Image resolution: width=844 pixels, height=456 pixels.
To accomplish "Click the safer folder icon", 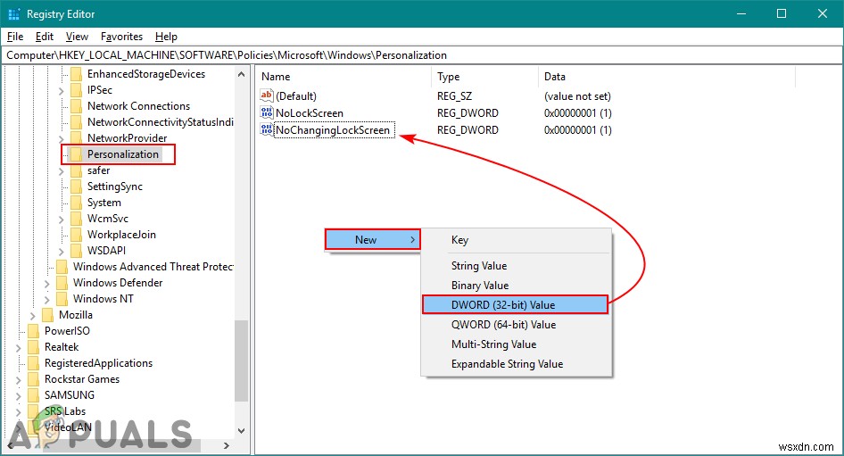I will tap(77, 170).
